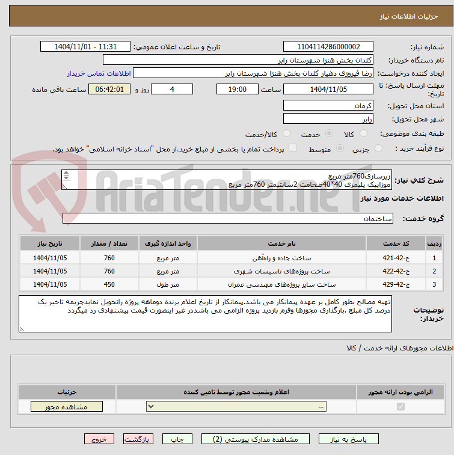Image resolution: width=454 pixels, height=455 pixels.
Task: Click service code ج-42-429
Action: click(396, 285)
